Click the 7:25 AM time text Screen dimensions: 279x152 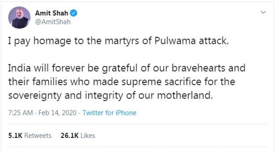coord(20,113)
